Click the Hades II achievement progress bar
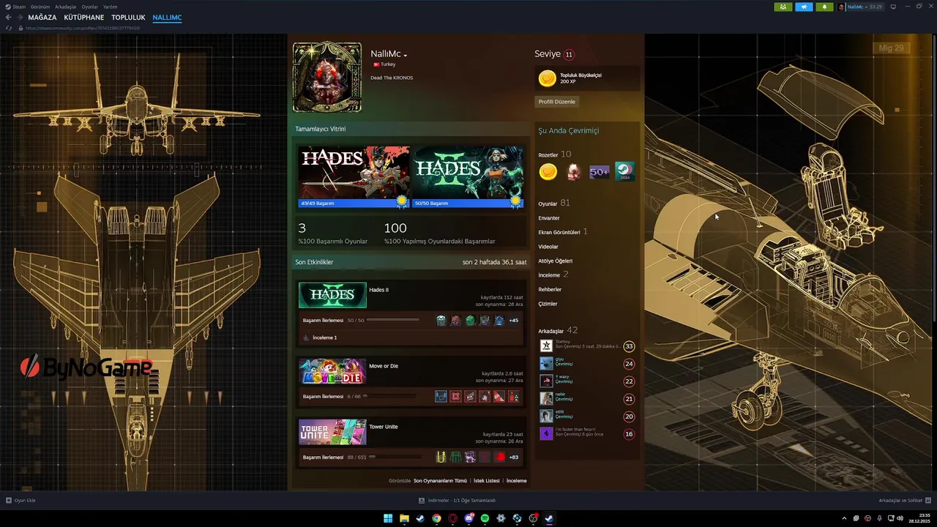This screenshot has height=527, width=937. (393, 321)
